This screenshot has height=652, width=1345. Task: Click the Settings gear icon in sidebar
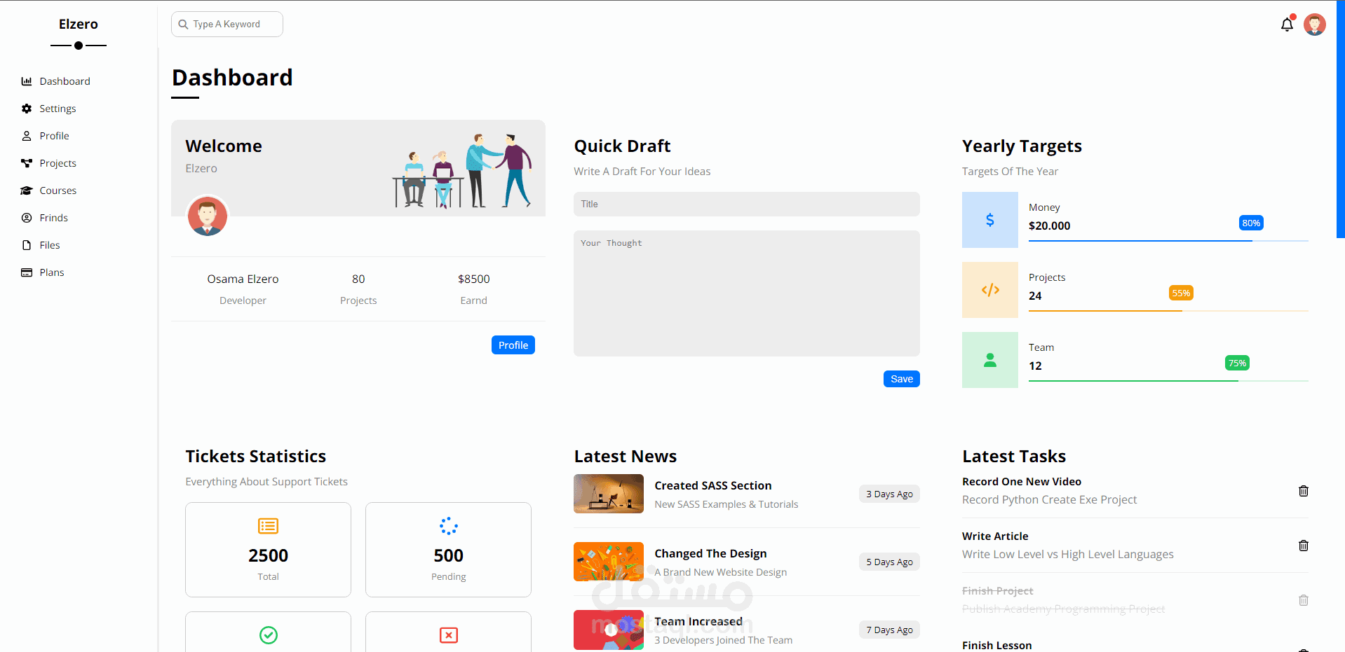27,109
